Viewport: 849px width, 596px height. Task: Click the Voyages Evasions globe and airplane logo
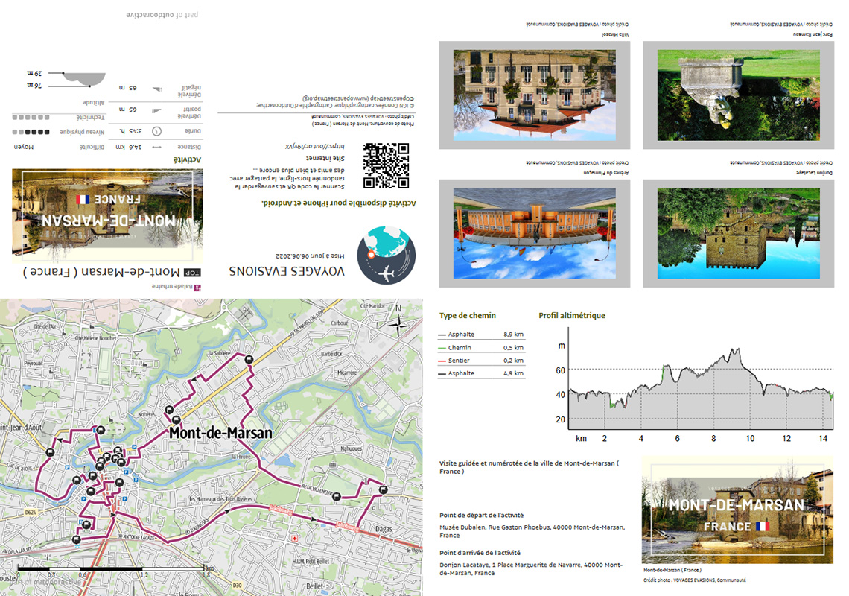coord(387,256)
